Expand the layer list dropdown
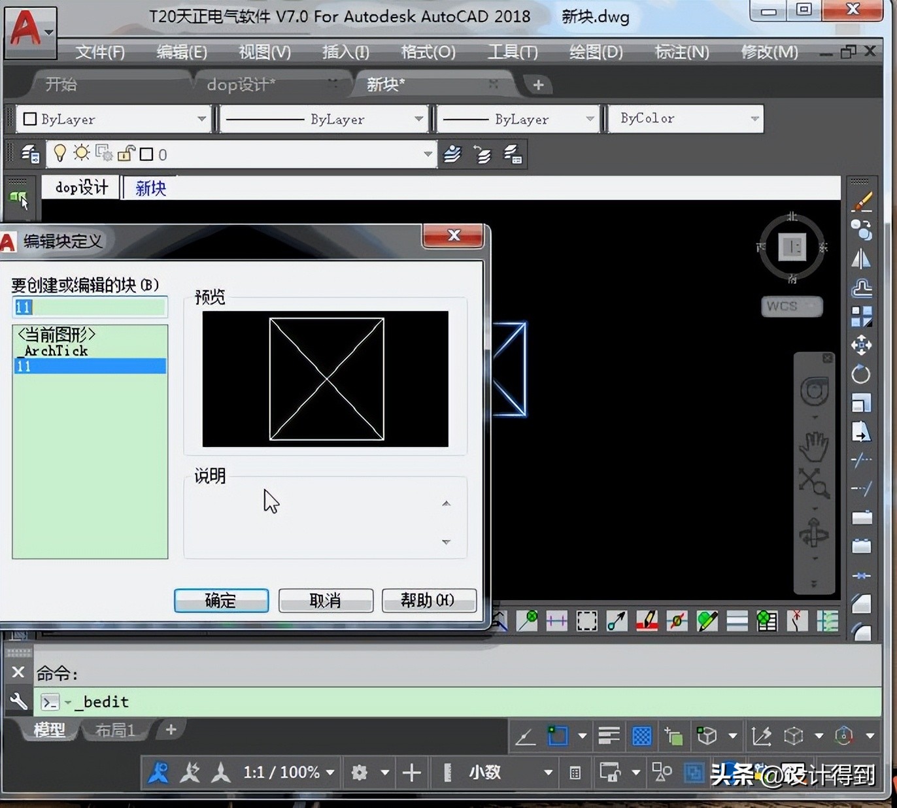Screen dimensions: 897x808 point(428,154)
